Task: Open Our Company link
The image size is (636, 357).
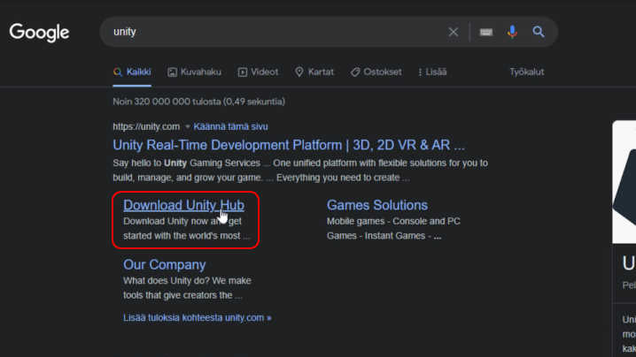Action: (165, 265)
